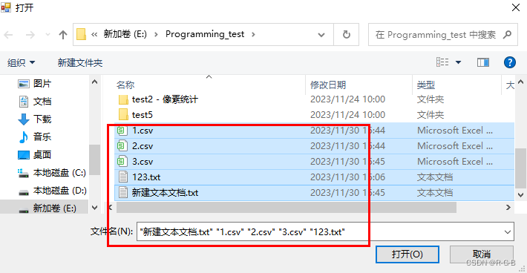Select Programming_test in address path
Screen dimensions: 527x273
(x=205, y=34)
